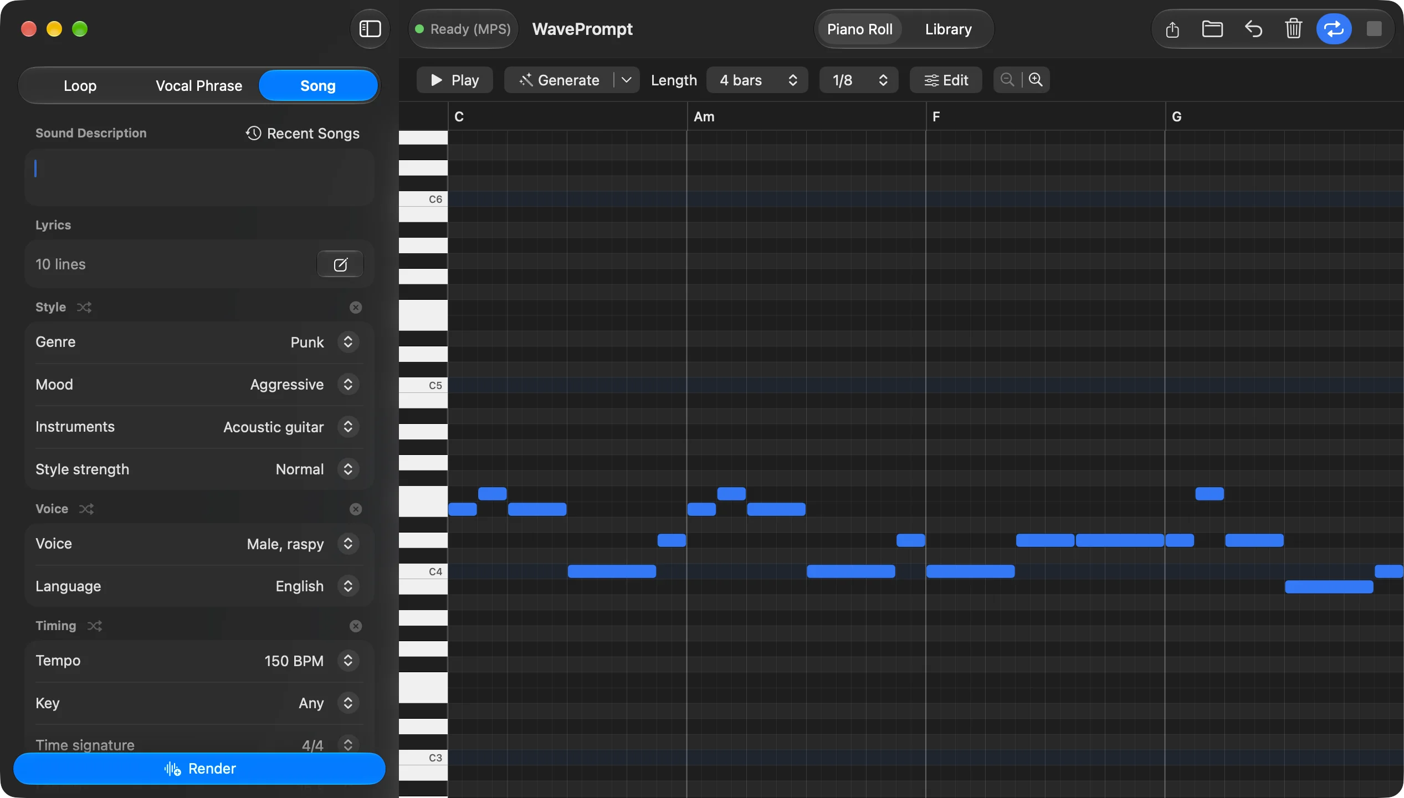Toggle the blue loop repeat button
1404x798 pixels.
tap(1334, 29)
